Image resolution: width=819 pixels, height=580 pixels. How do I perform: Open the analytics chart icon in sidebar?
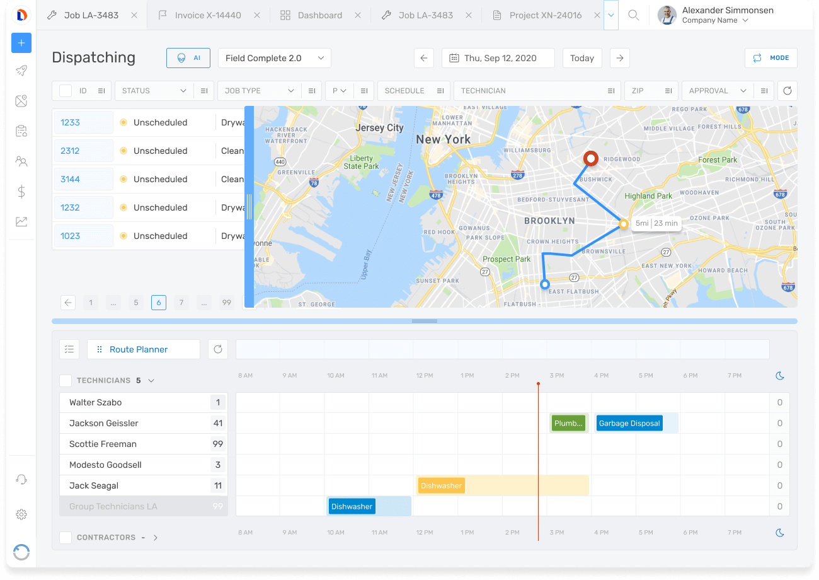point(21,221)
